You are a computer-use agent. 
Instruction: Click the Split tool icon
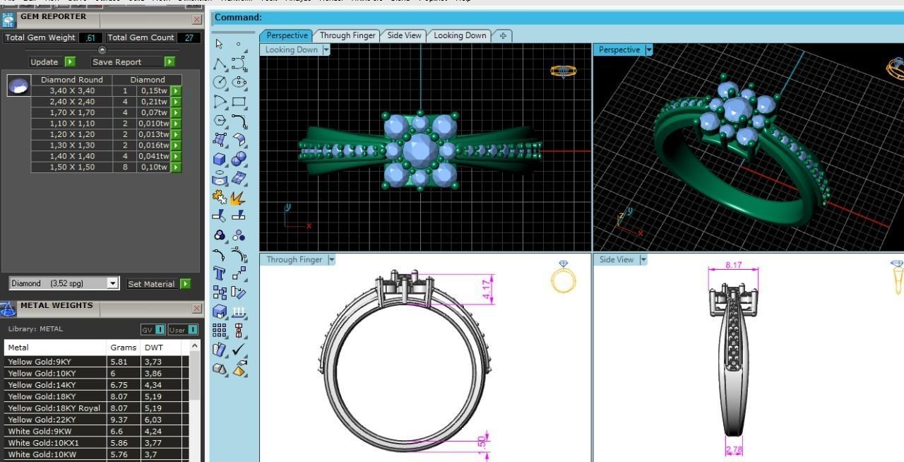pos(239,216)
